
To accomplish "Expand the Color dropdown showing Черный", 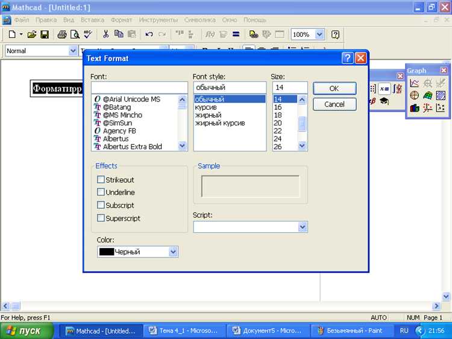I will [x=173, y=252].
